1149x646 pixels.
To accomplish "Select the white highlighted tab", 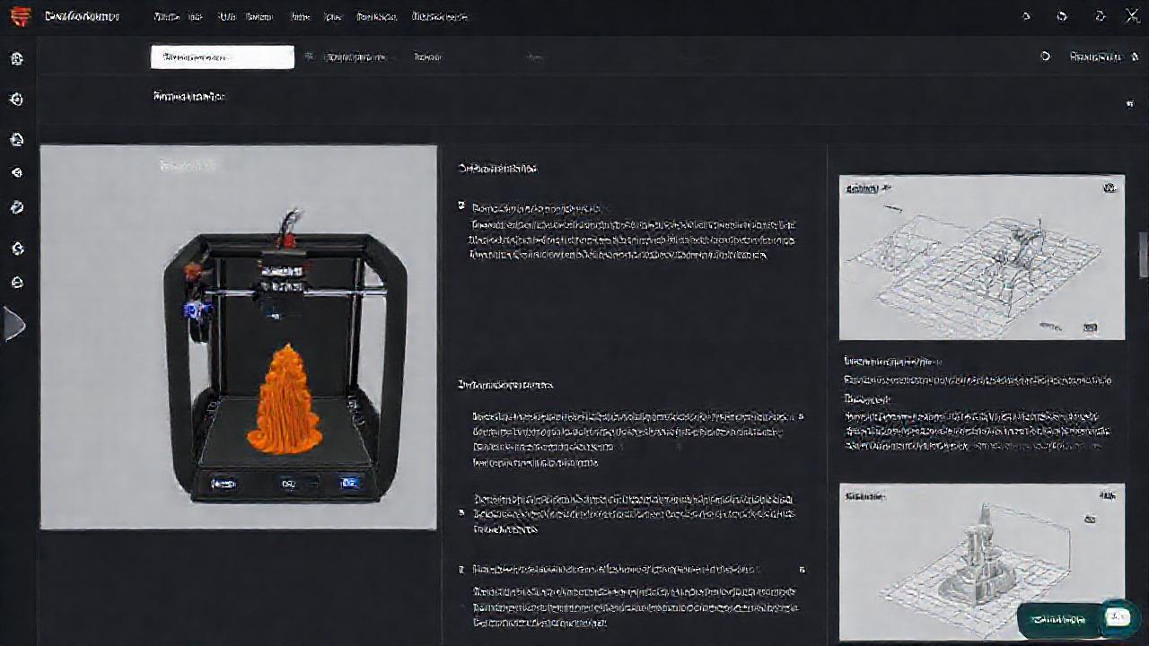I will tap(222, 57).
